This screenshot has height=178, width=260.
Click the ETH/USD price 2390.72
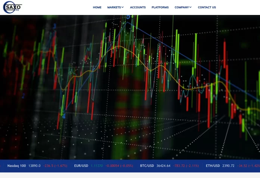(228, 166)
